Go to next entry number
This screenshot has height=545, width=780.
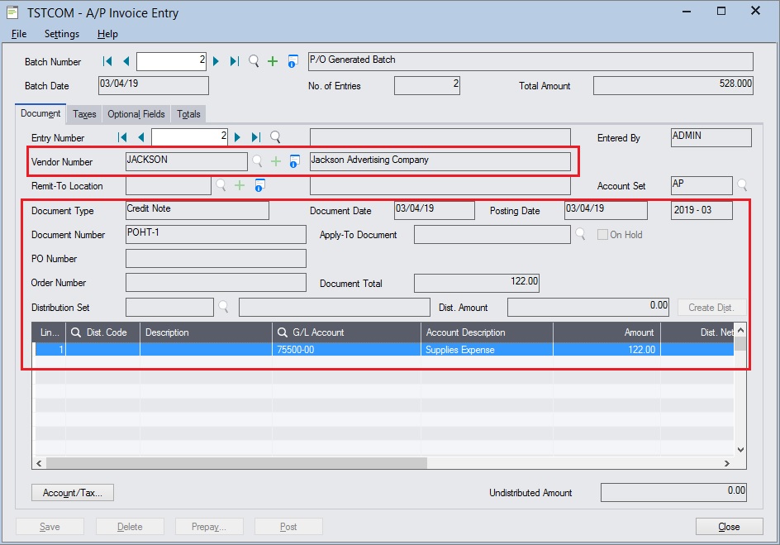[237, 137]
